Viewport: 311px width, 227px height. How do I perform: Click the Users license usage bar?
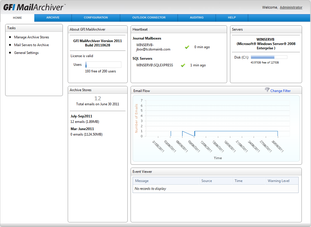tap(103, 65)
